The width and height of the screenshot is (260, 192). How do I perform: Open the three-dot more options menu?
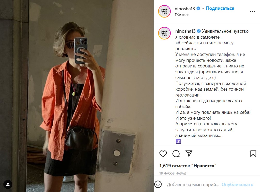252,11
